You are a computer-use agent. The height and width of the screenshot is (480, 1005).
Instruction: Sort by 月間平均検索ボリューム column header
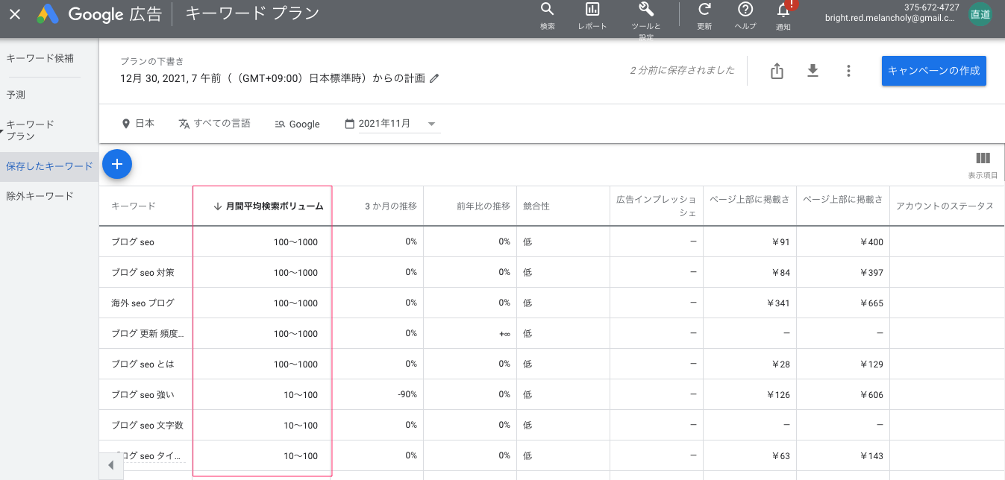(268, 206)
